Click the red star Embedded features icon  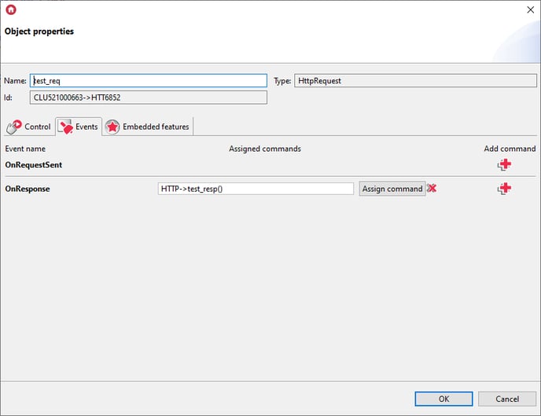(x=112, y=127)
